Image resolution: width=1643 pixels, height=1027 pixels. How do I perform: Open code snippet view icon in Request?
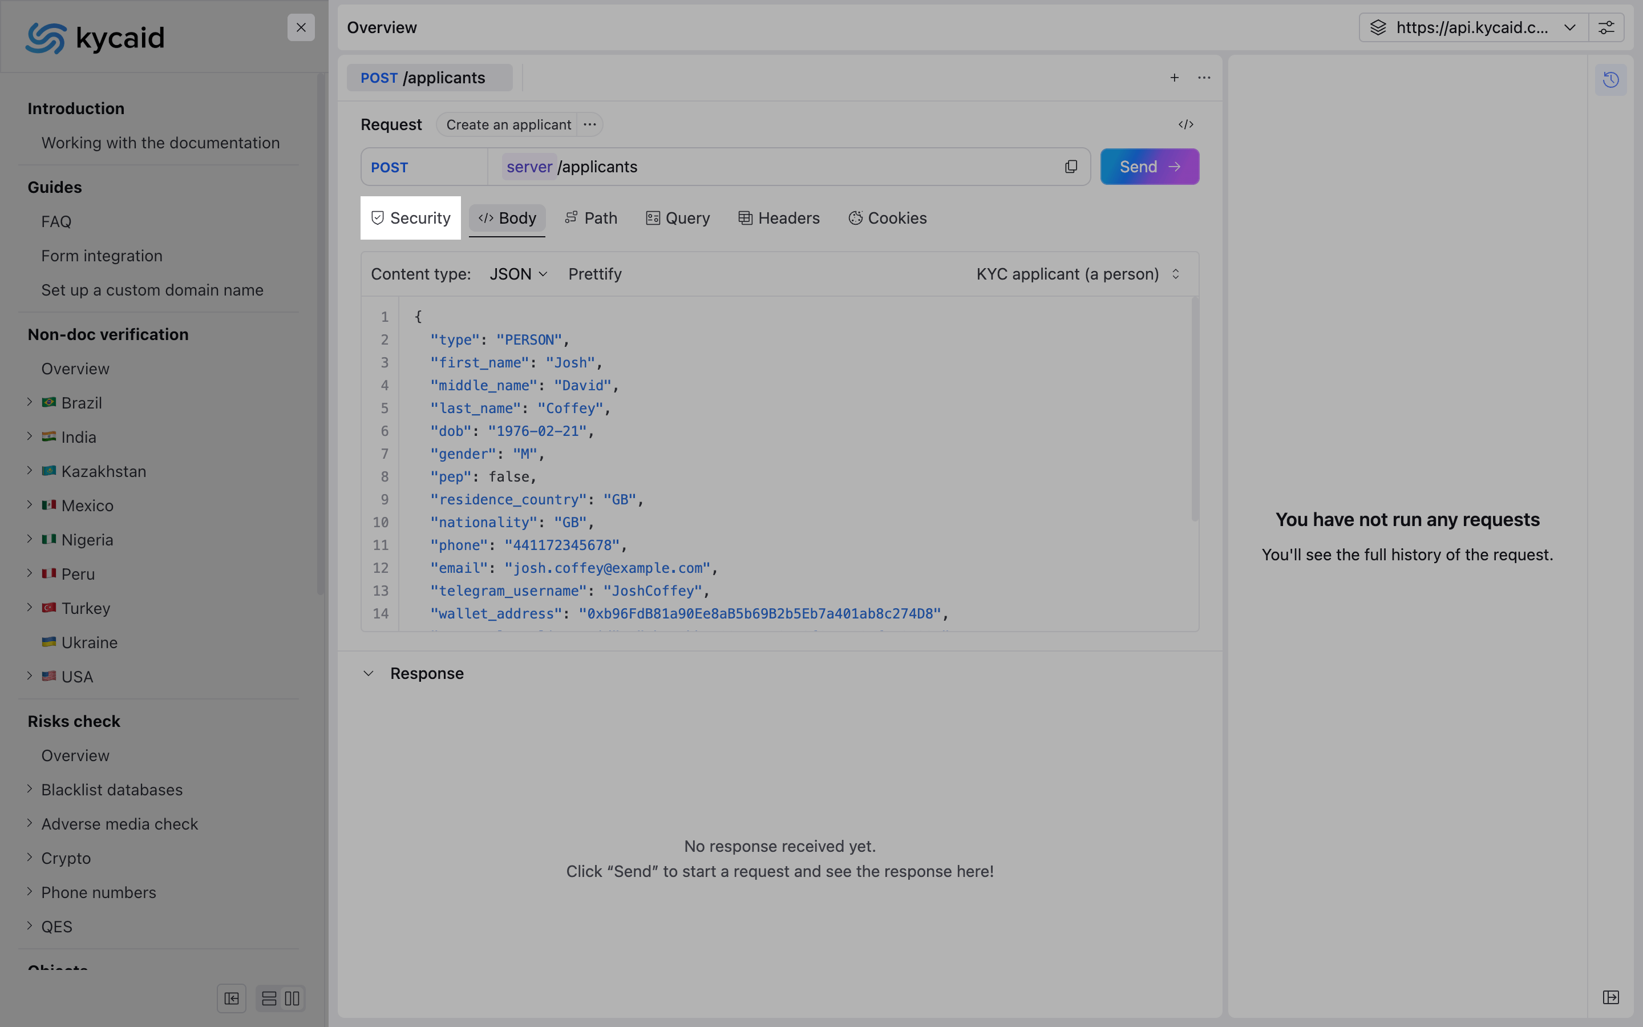pyautogui.click(x=1185, y=124)
